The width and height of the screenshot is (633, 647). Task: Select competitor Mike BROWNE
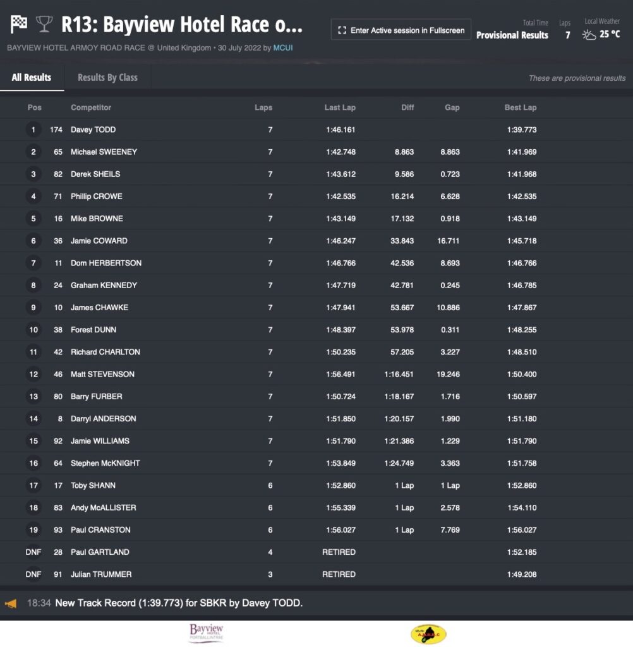coord(97,219)
